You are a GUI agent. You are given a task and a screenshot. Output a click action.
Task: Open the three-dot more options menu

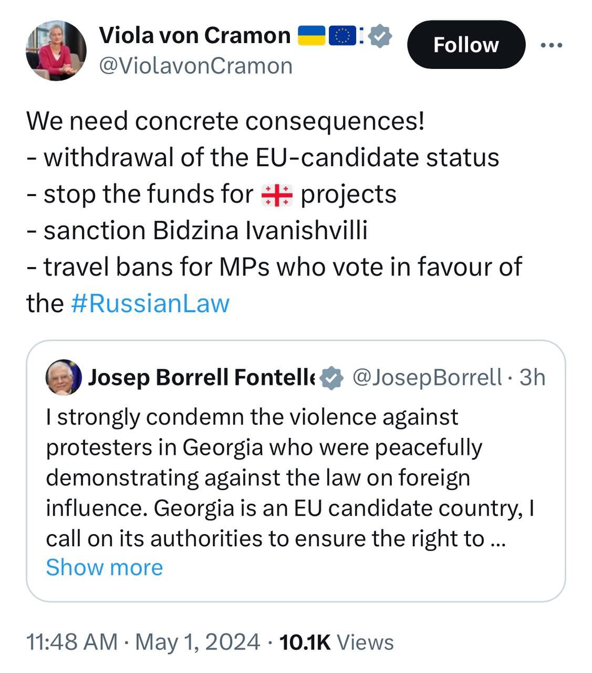click(551, 45)
